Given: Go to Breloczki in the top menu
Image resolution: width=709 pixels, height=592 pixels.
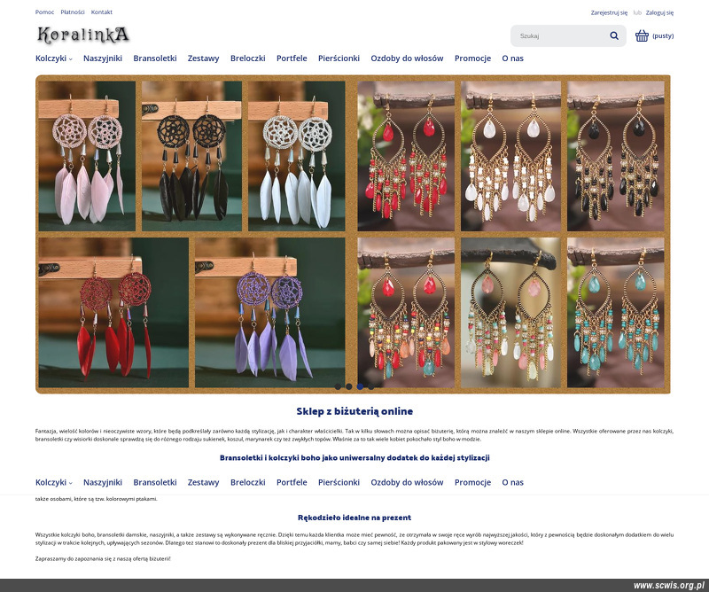Looking at the screenshot, I should coord(248,58).
